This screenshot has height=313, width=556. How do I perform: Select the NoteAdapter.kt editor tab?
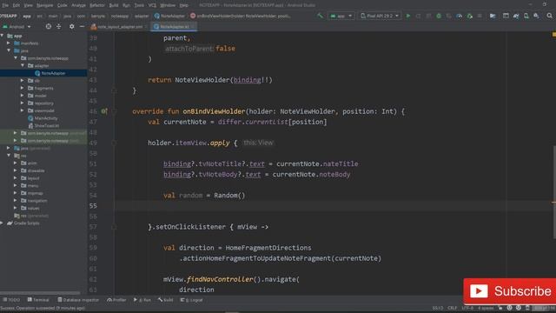(x=174, y=27)
